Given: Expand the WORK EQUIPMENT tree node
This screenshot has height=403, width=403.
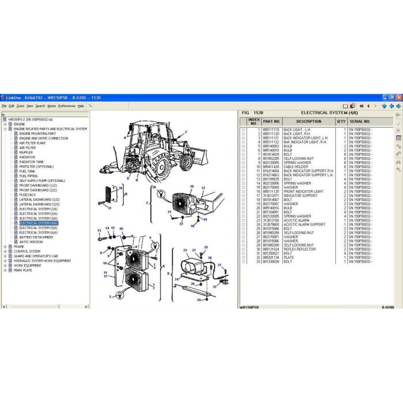Looking at the screenshot, I should [x=5, y=265].
